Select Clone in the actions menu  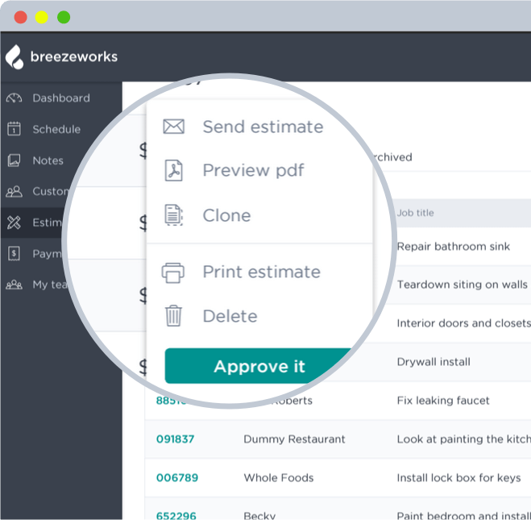(226, 215)
